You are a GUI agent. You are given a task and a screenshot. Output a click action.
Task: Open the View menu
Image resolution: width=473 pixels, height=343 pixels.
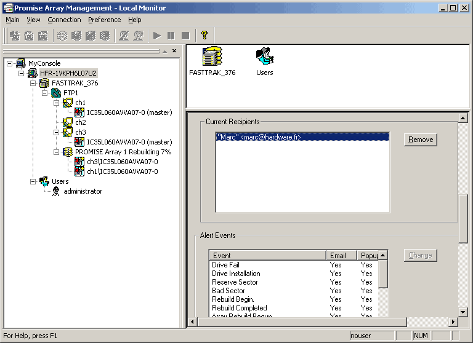coord(33,20)
